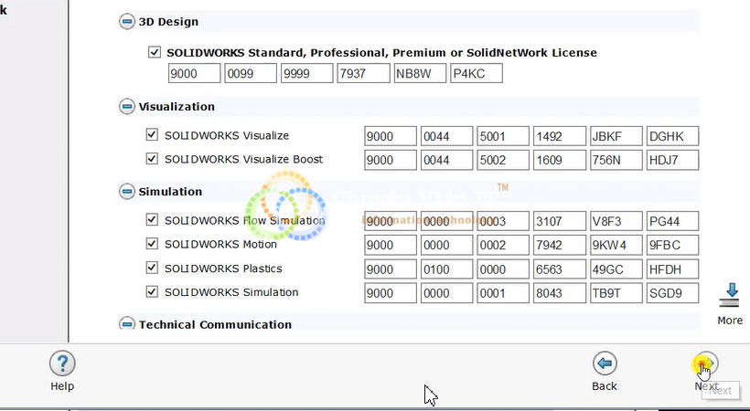The image size is (750, 411).
Task: Toggle the SOLIDWORKS Motion checkbox
Action: 152,245
